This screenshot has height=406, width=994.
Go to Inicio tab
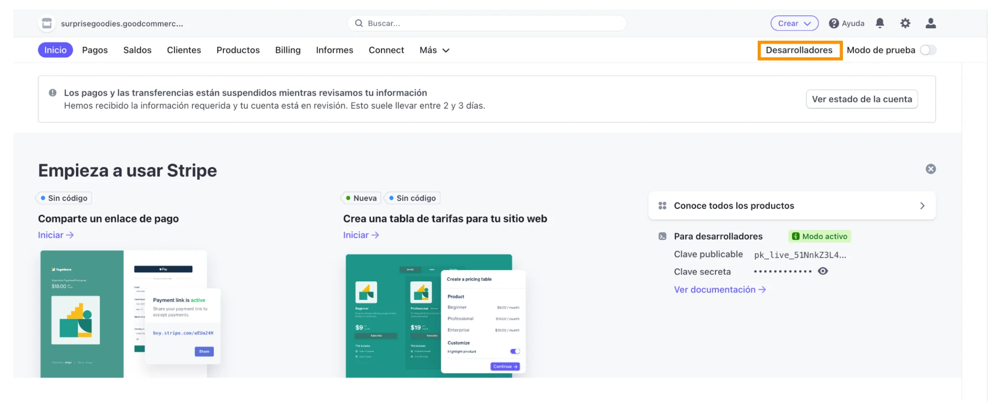point(56,50)
